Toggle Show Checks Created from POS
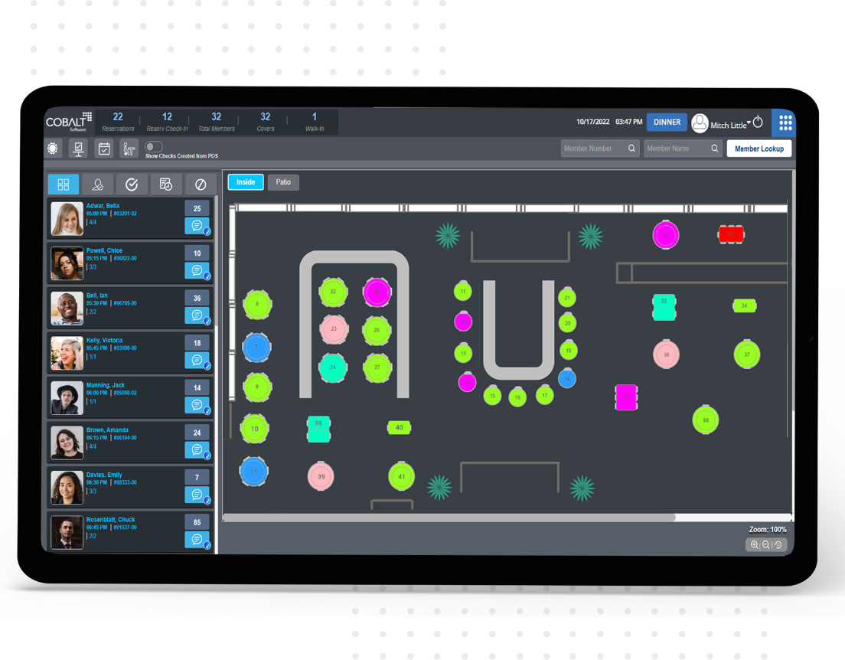The height and width of the screenshot is (660, 845). [x=154, y=147]
